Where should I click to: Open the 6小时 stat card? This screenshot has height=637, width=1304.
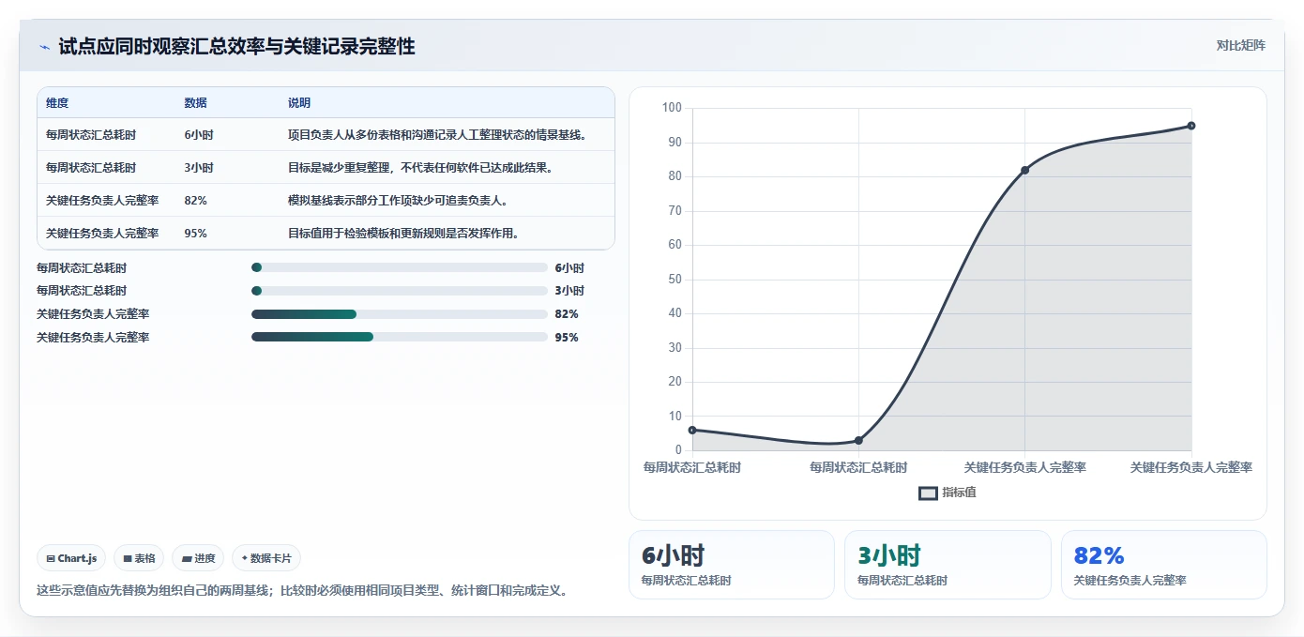coord(732,565)
